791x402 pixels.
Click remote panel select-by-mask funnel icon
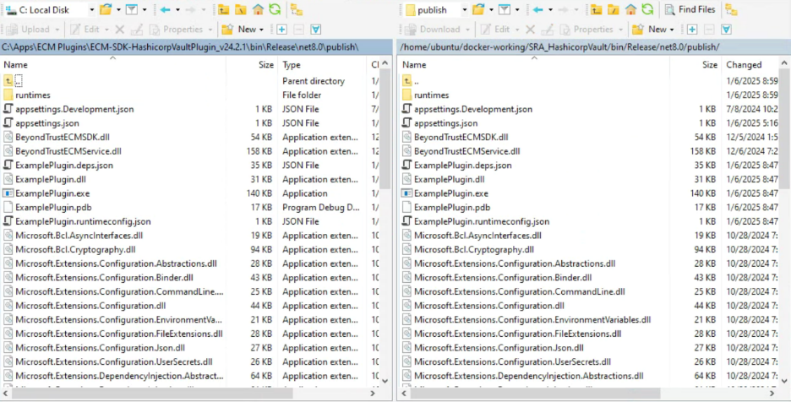pos(727,30)
